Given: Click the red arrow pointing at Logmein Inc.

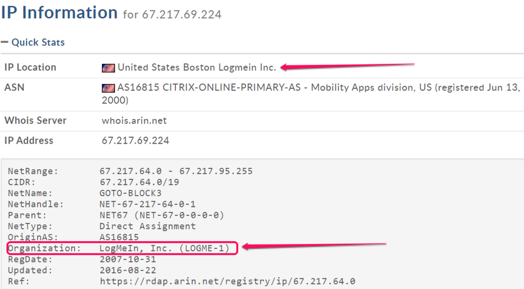Looking at the screenshot, I should click(x=347, y=66).
